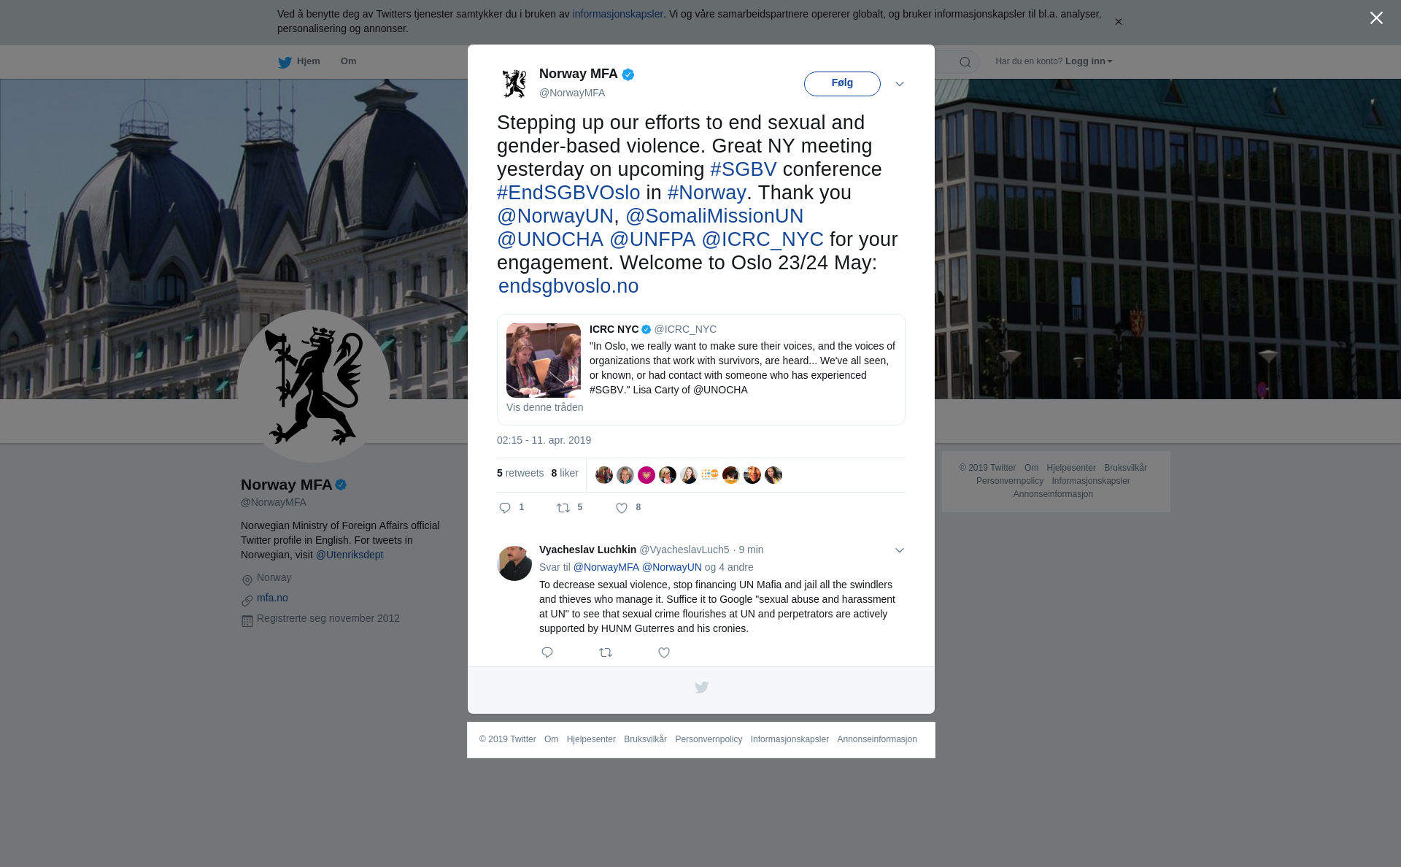Open more options chevron on Norway MFA tweet

900,84
